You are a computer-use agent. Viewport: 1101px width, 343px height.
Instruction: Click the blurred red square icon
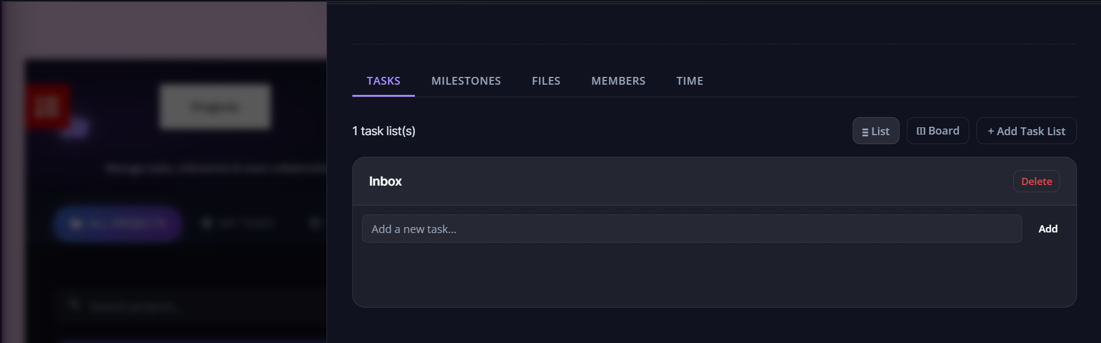coord(48,107)
